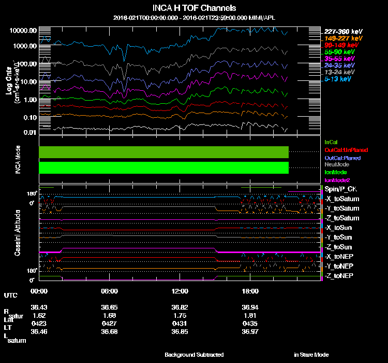388x363 pixels.
Task: Click the Background Subtracted footer text
Action: [194, 355]
